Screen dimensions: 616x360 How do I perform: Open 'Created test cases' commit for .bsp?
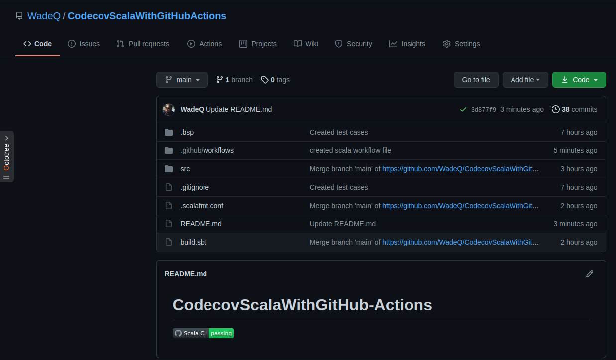(x=339, y=132)
